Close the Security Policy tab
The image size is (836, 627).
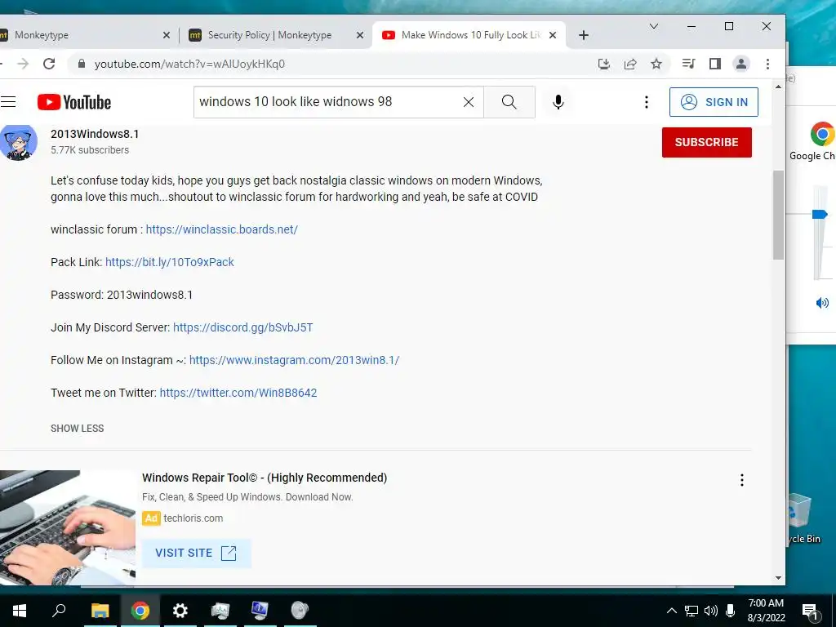pyautogui.click(x=360, y=35)
